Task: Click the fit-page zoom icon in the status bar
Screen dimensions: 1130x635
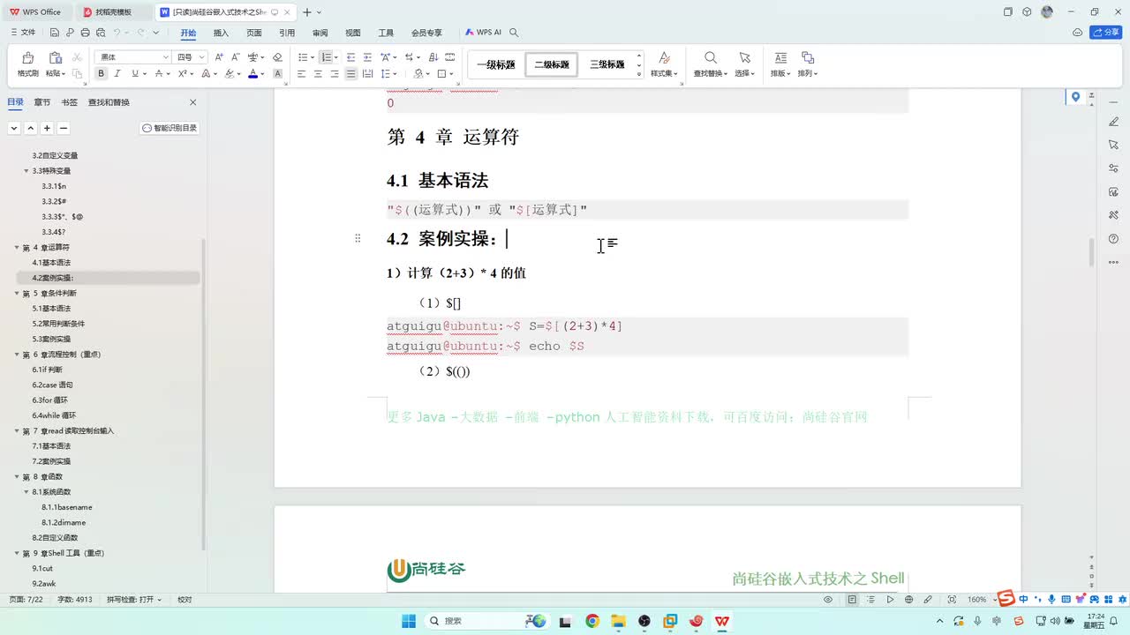Action: point(952,600)
